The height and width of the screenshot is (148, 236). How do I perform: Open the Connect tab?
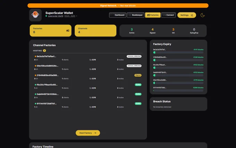coord(168,15)
